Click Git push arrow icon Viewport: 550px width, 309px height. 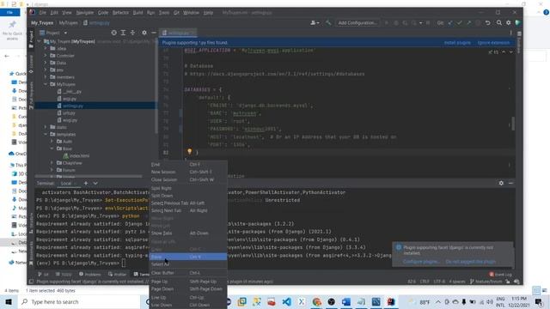click(x=468, y=23)
